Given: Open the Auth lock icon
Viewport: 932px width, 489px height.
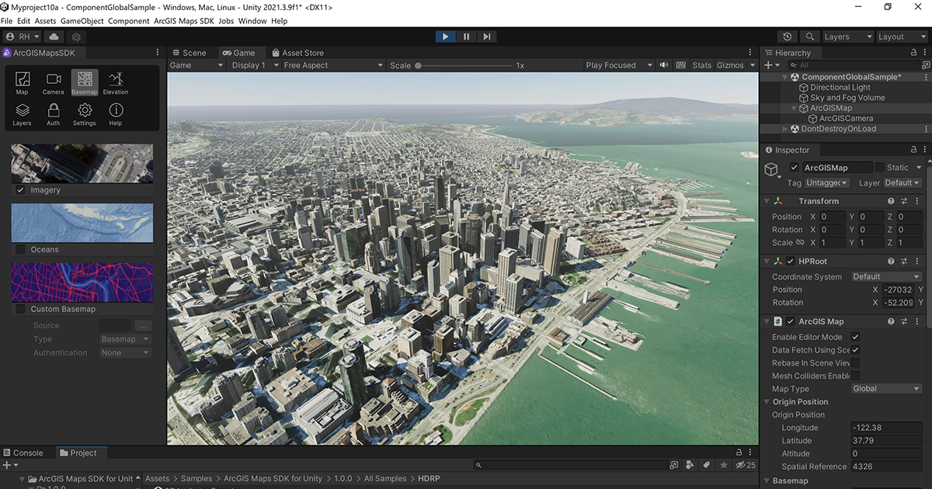Looking at the screenshot, I should coord(53,113).
